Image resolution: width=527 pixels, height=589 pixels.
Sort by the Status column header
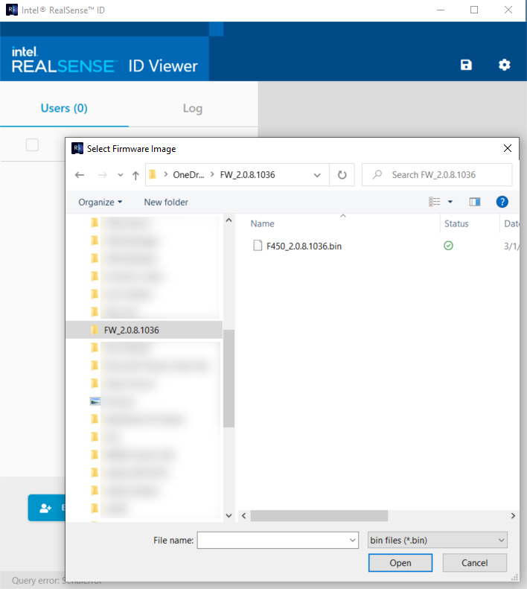(456, 223)
